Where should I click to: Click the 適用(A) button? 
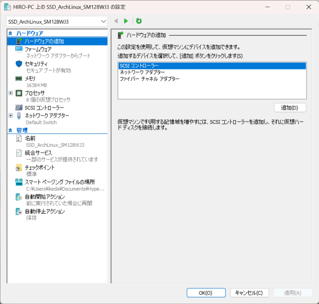click(293, 292)
